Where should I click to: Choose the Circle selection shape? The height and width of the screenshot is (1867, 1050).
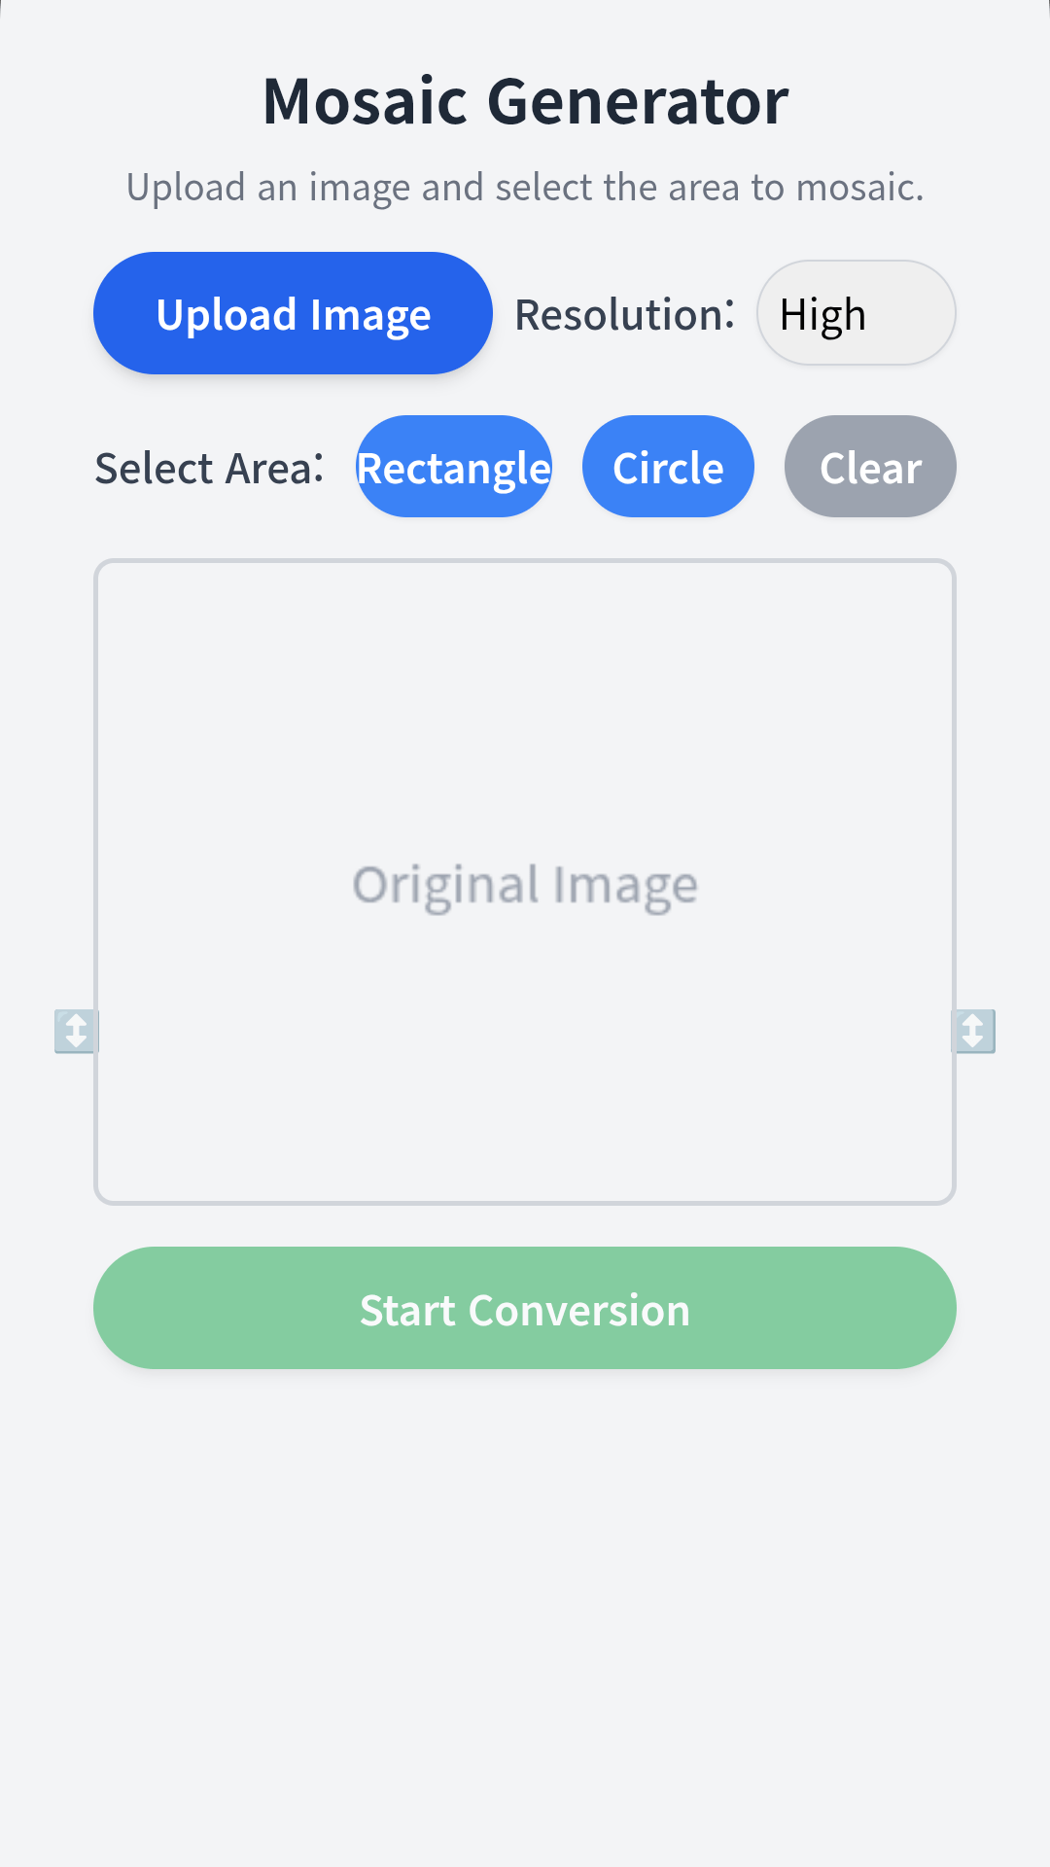(x=668, y=467)
